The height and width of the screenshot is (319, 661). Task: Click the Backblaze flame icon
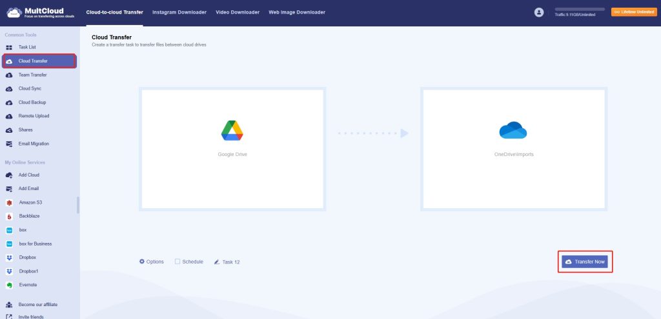(x=9, y=217)
